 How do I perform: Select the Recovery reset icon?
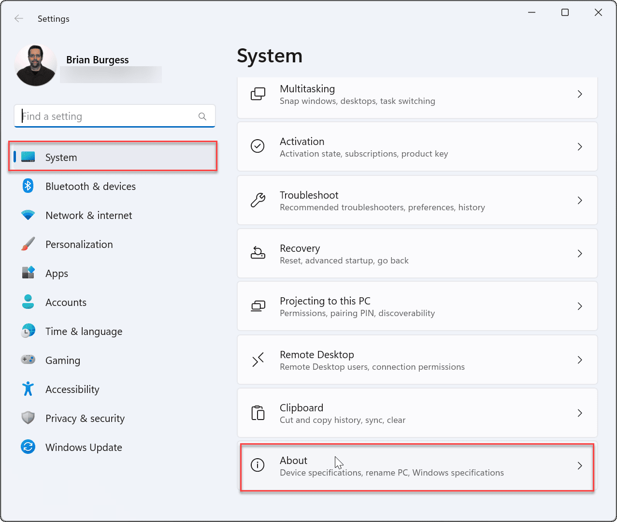(x=258, y=253)
